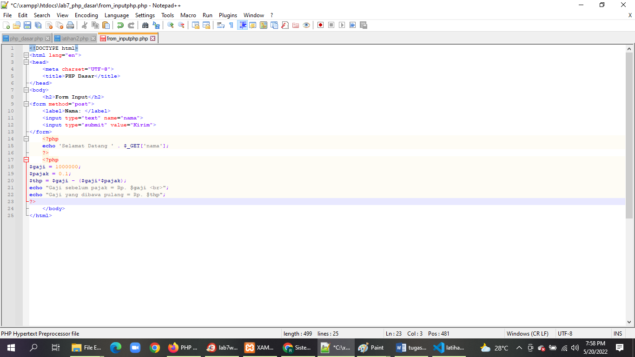Collapse the form element fold at line 9
This screenshot has width=635, height=357.
[x=26, y=104]
